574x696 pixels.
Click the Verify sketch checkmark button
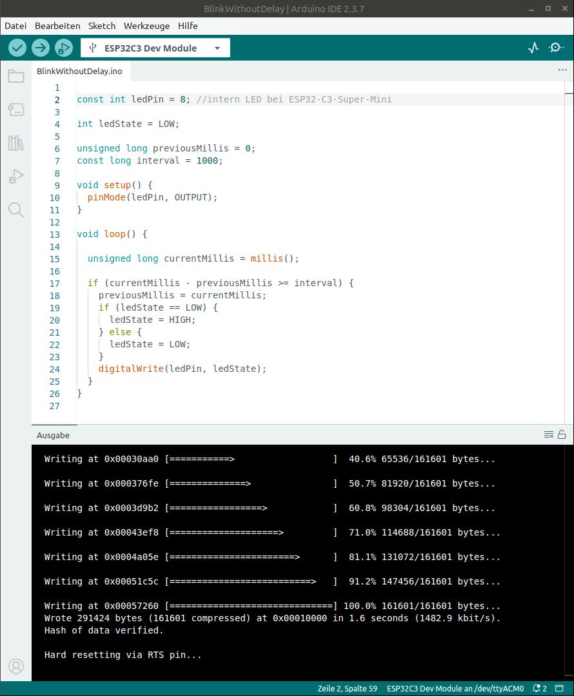point(17,47)
